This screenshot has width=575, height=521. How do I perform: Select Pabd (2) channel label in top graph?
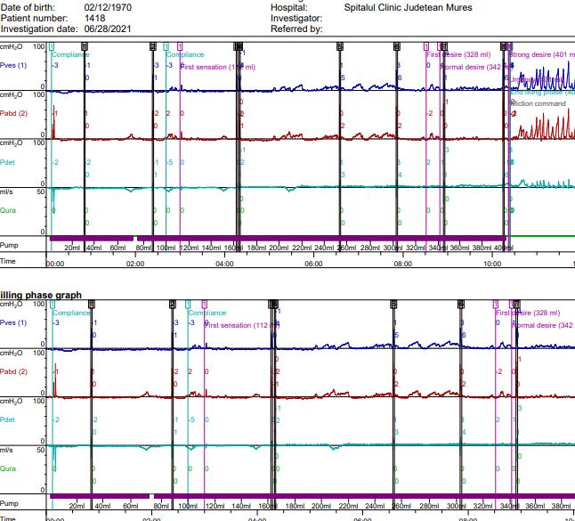point(13,113)
